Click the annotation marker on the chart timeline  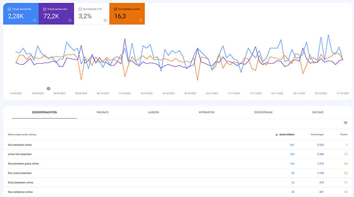click(x=48, y=88)
